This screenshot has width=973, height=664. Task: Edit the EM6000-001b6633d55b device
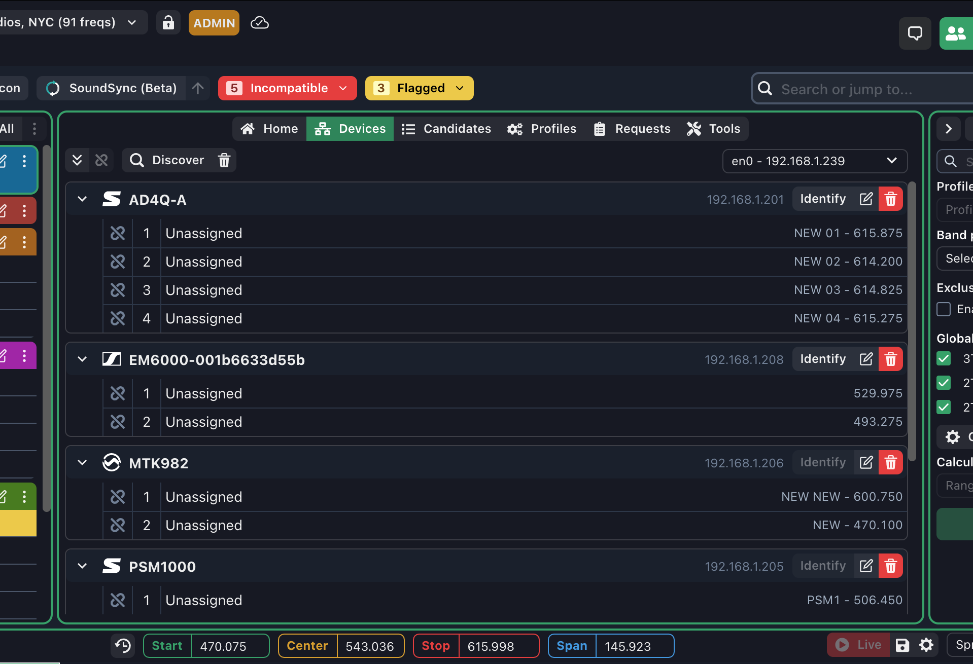point(866,359)
